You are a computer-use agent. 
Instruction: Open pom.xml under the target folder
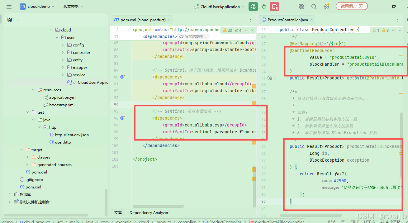pos(36,172)
